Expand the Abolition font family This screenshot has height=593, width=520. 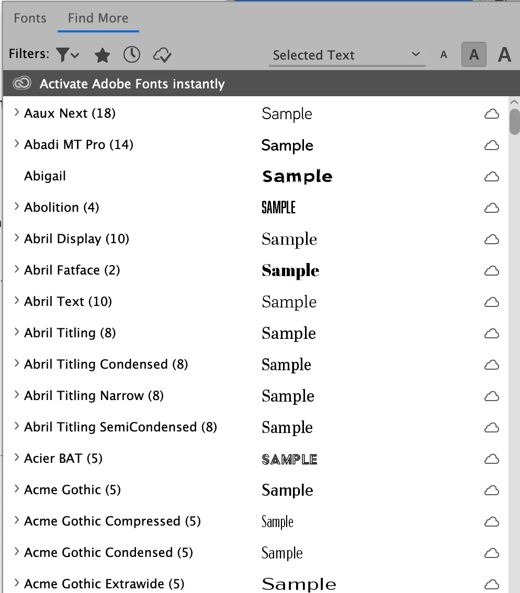point(16,207)
